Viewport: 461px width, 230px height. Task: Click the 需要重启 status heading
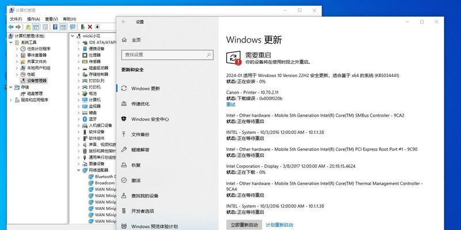tap(258, 55)
